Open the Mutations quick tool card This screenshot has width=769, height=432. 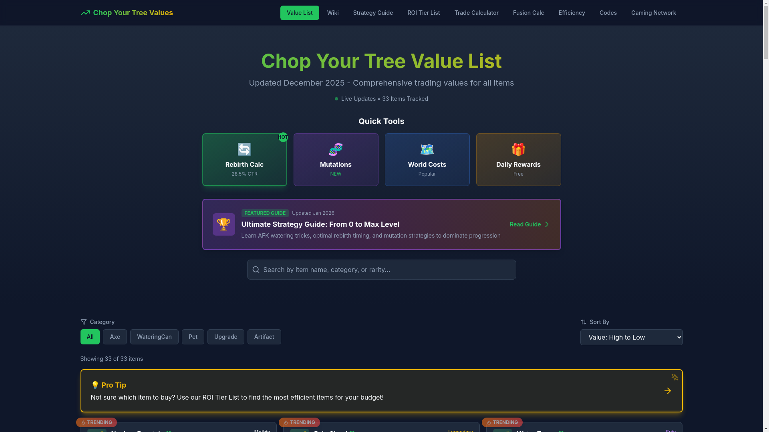click(x=336, y=160)
